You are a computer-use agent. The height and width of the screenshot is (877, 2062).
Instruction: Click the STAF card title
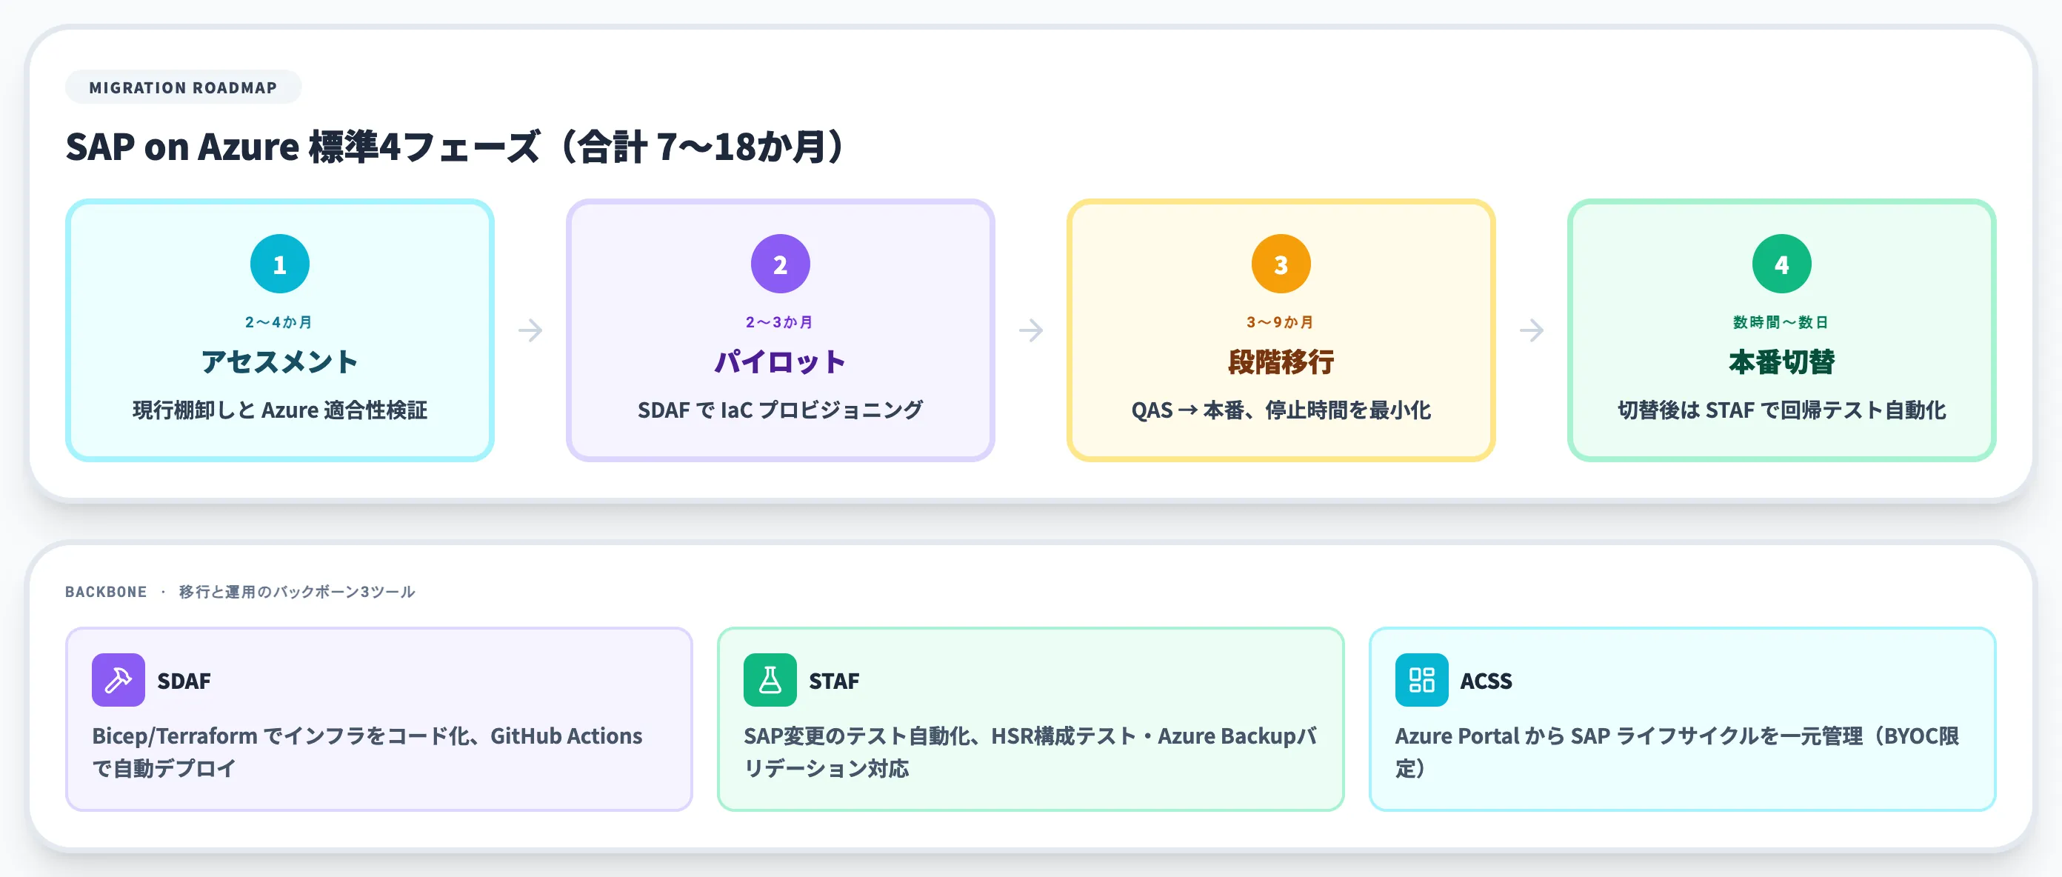click(x=834, y=680)
